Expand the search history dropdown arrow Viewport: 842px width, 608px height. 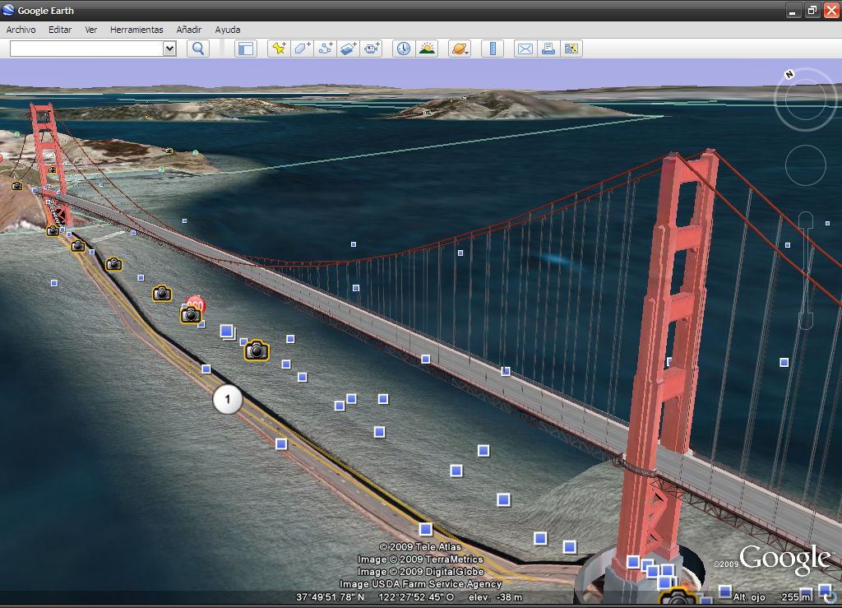pyautogui.click(x=169, y=49)
